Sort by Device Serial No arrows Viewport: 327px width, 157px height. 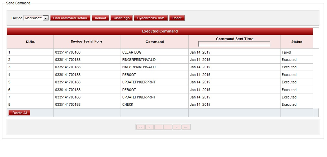coord(101,42)
